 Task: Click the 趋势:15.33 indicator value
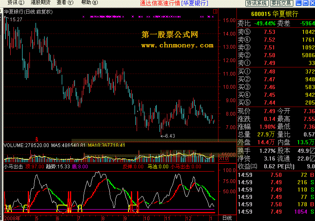[58, 167]
